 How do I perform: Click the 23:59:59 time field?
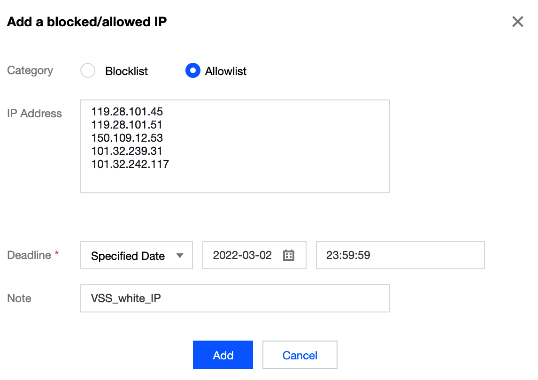point(400,256)
